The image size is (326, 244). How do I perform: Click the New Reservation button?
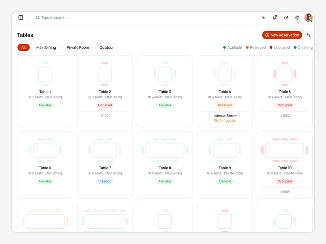pos(282,35)
